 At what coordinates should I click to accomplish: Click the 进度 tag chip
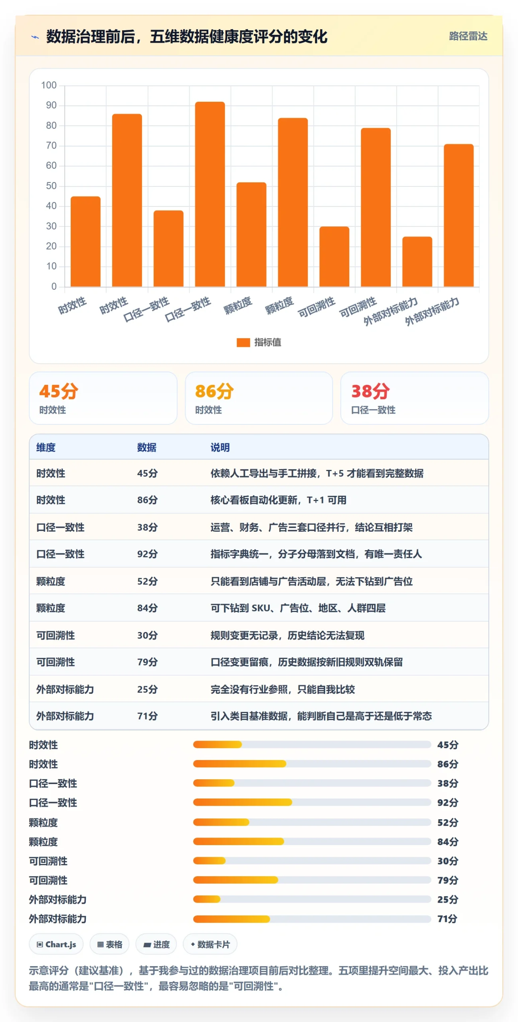(x=156, y=944)
